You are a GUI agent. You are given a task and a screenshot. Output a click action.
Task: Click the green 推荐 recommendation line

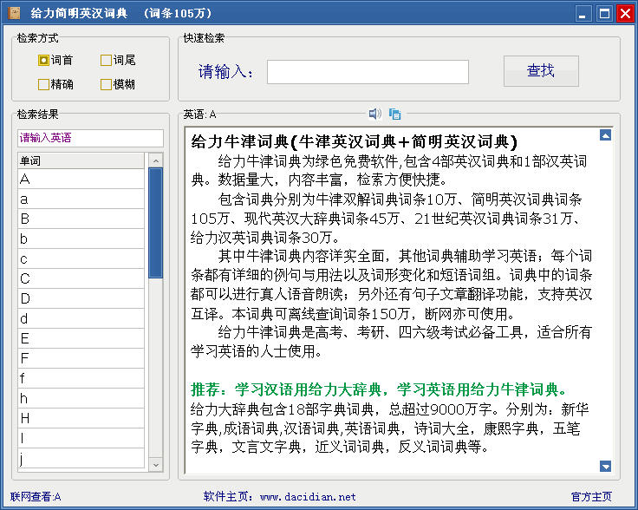coord(379,389)
